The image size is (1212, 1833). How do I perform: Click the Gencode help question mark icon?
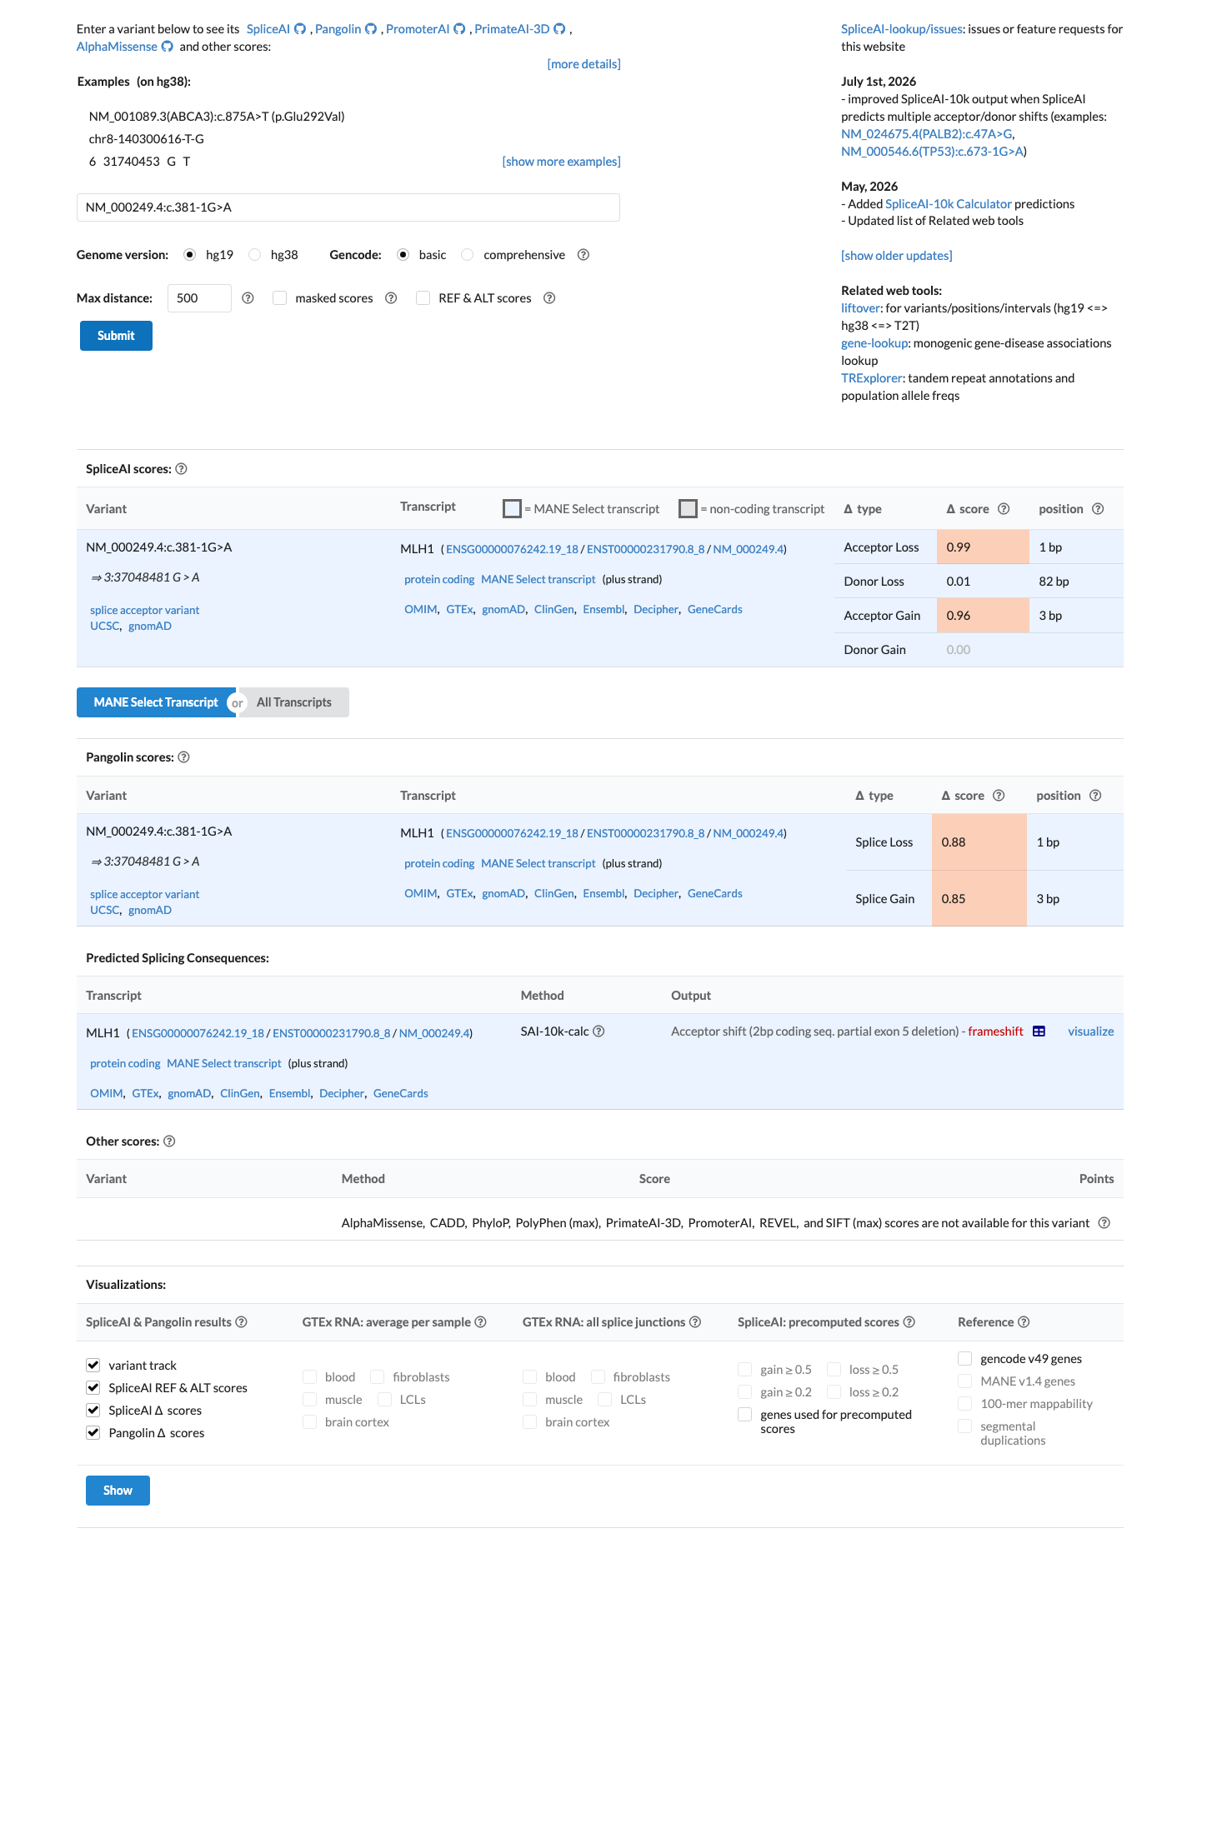583,255
